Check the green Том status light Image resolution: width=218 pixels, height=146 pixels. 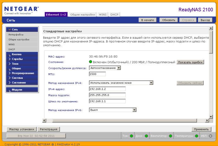pyautogui.click(x=131, y=136)
